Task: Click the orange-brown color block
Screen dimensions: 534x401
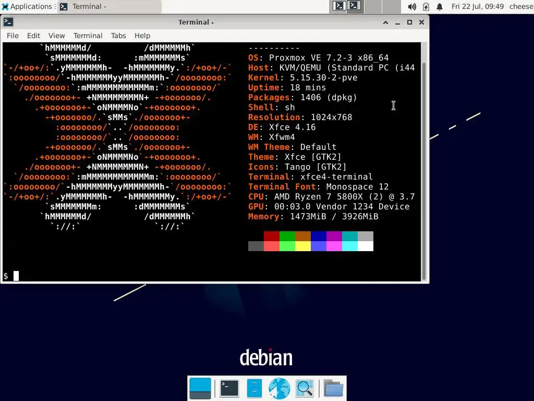Action: pos(303,237)
